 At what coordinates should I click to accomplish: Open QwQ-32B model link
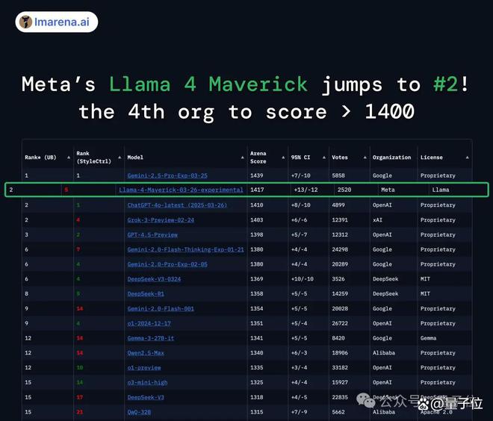(139, 412)
